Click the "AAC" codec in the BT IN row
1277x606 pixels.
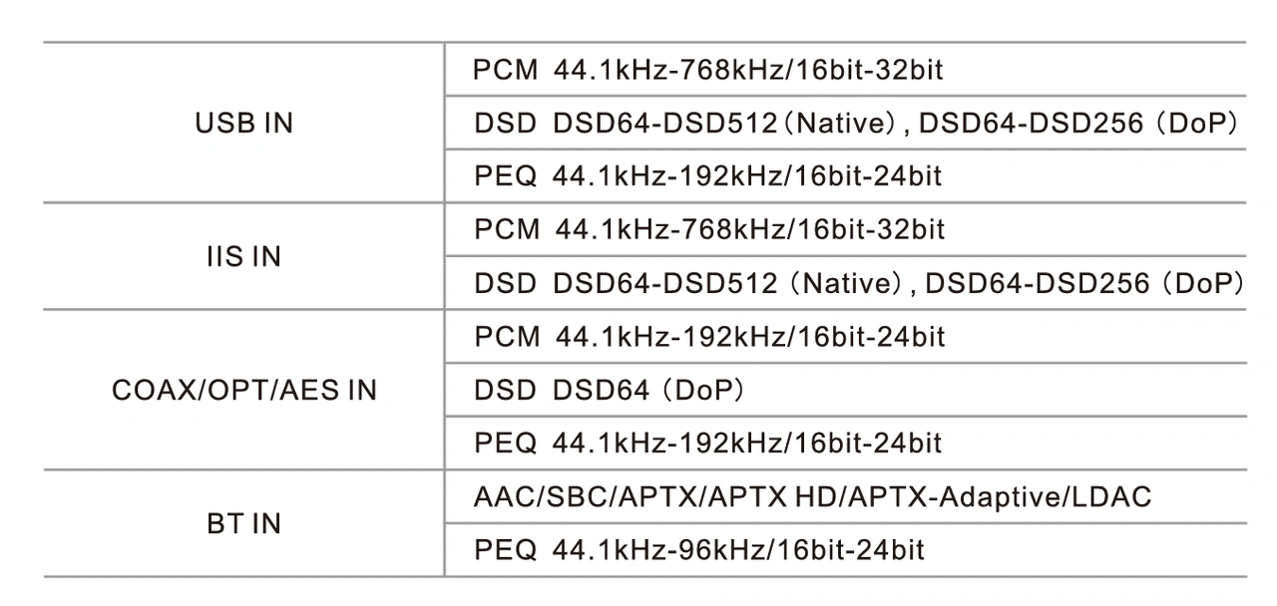tap(502, 496)
